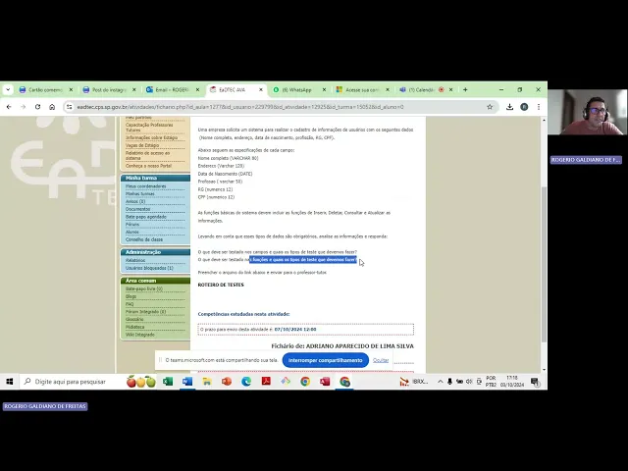Open Relatório de acesso ao sistema
Viewport: 628px width, 471px height.
click(148, 155)
